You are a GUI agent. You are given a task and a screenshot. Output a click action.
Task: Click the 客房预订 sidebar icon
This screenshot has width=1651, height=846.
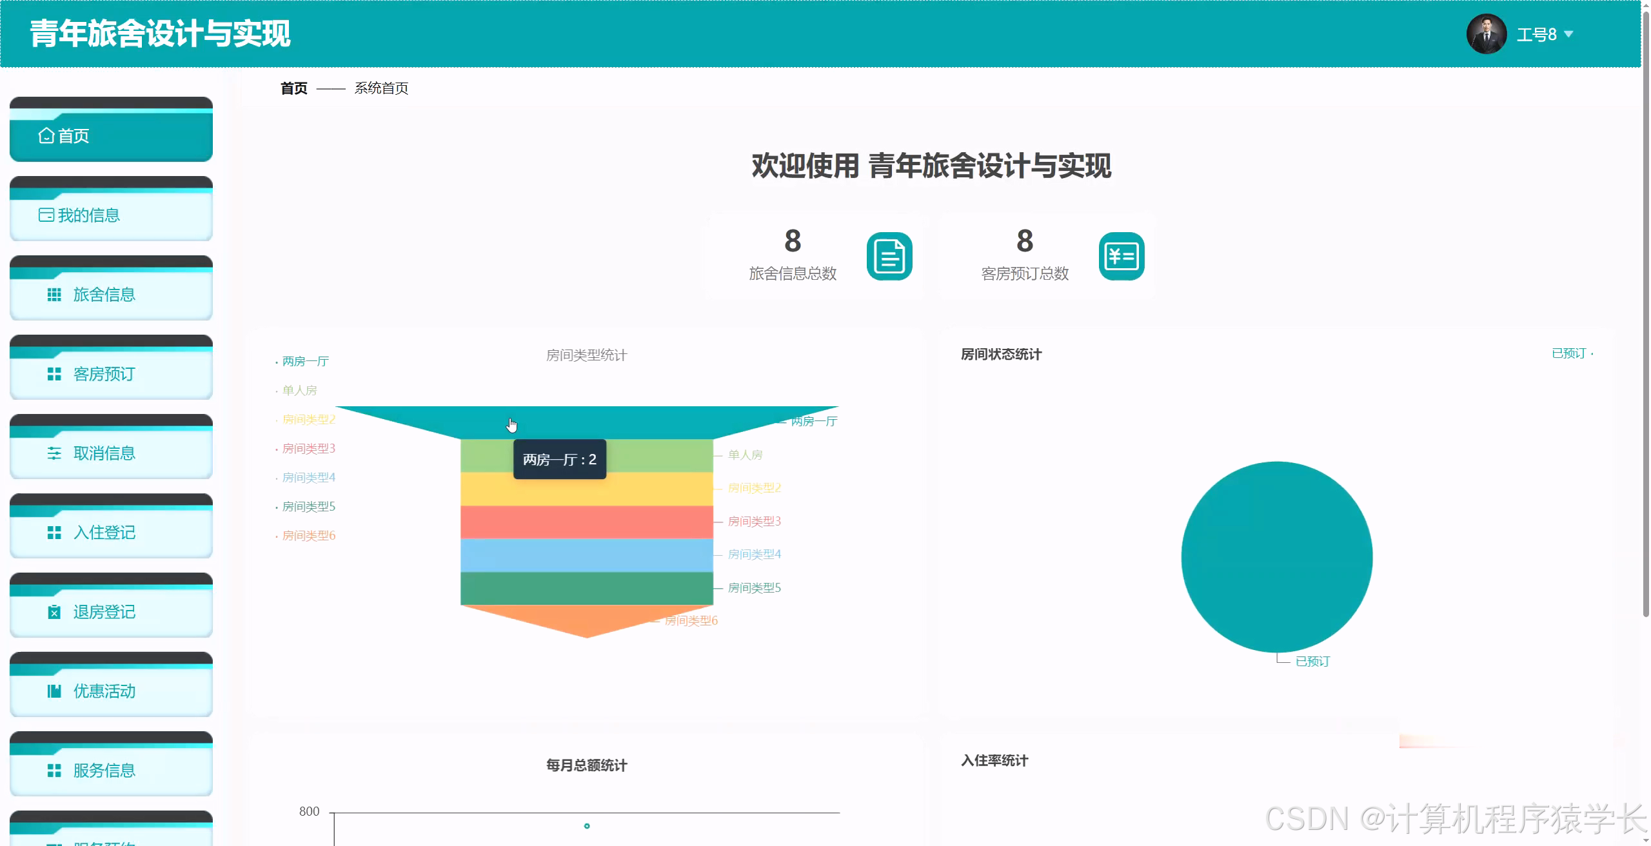pos(54,374)
